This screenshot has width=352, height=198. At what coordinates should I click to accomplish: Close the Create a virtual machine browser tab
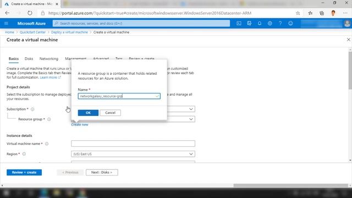[x=57, y=4]
